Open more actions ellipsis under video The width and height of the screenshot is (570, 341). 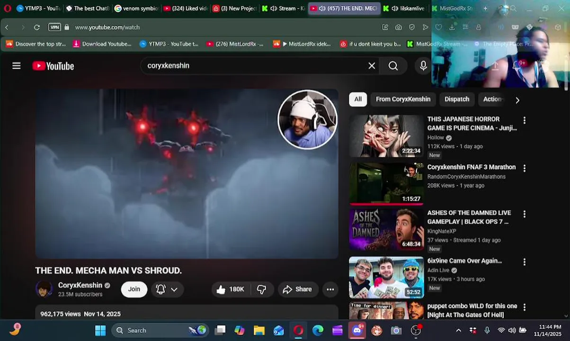point(330,289)
